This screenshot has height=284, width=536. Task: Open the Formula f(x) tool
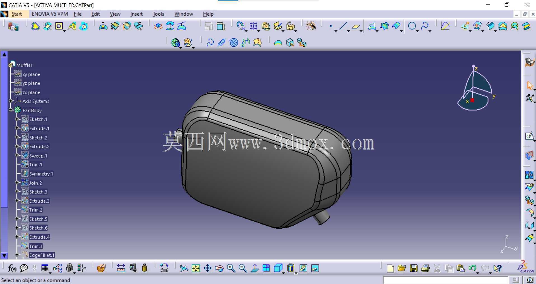(x=12, y=268)
